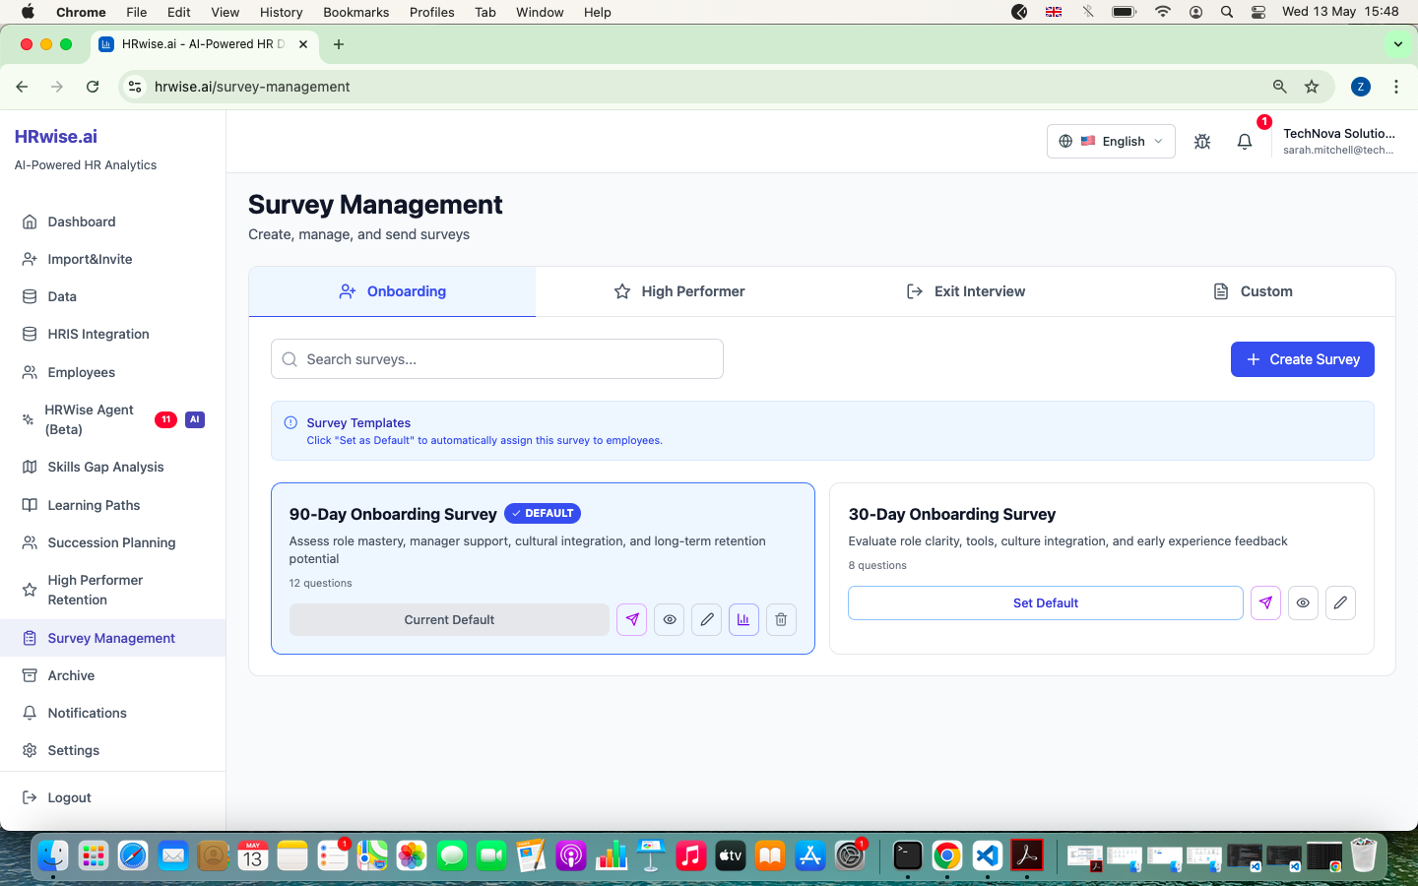Open Dashboard in the sidebar

coord(113,222)
